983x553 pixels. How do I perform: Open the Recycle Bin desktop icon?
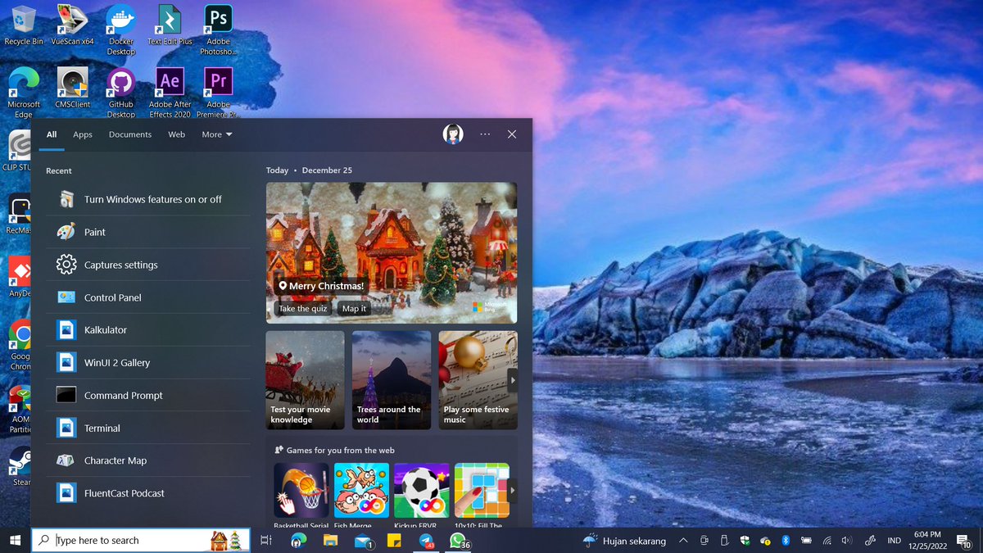coord(24,25)
